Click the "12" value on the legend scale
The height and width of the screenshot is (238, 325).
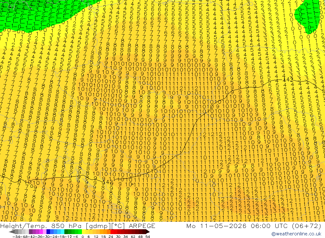coord(96,237)
